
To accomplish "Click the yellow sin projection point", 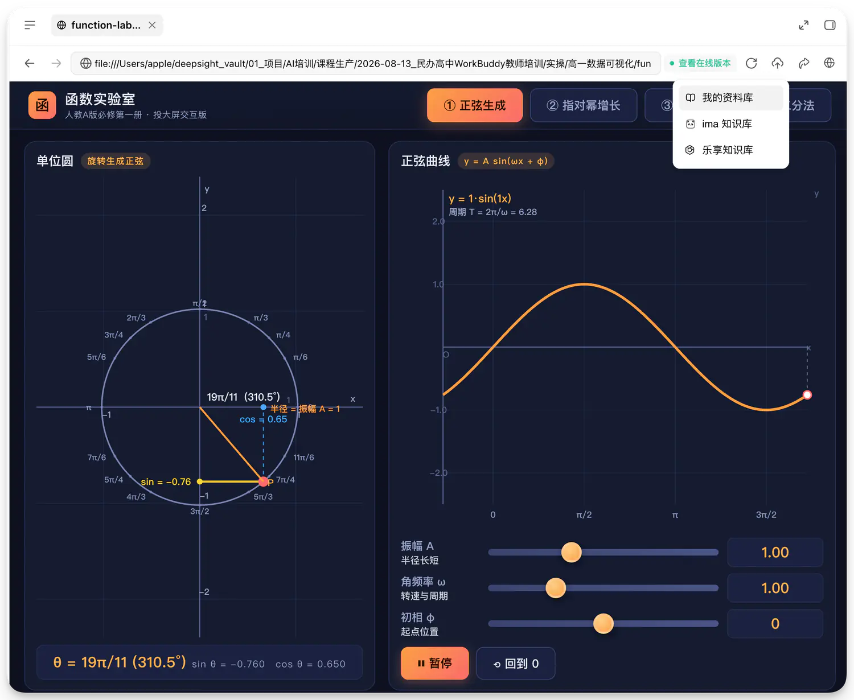I will point(200,481).
